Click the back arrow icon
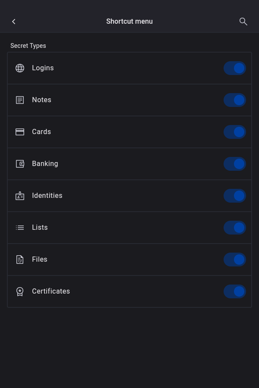Viewport: 259px width, 388px height. pos(14,22)
